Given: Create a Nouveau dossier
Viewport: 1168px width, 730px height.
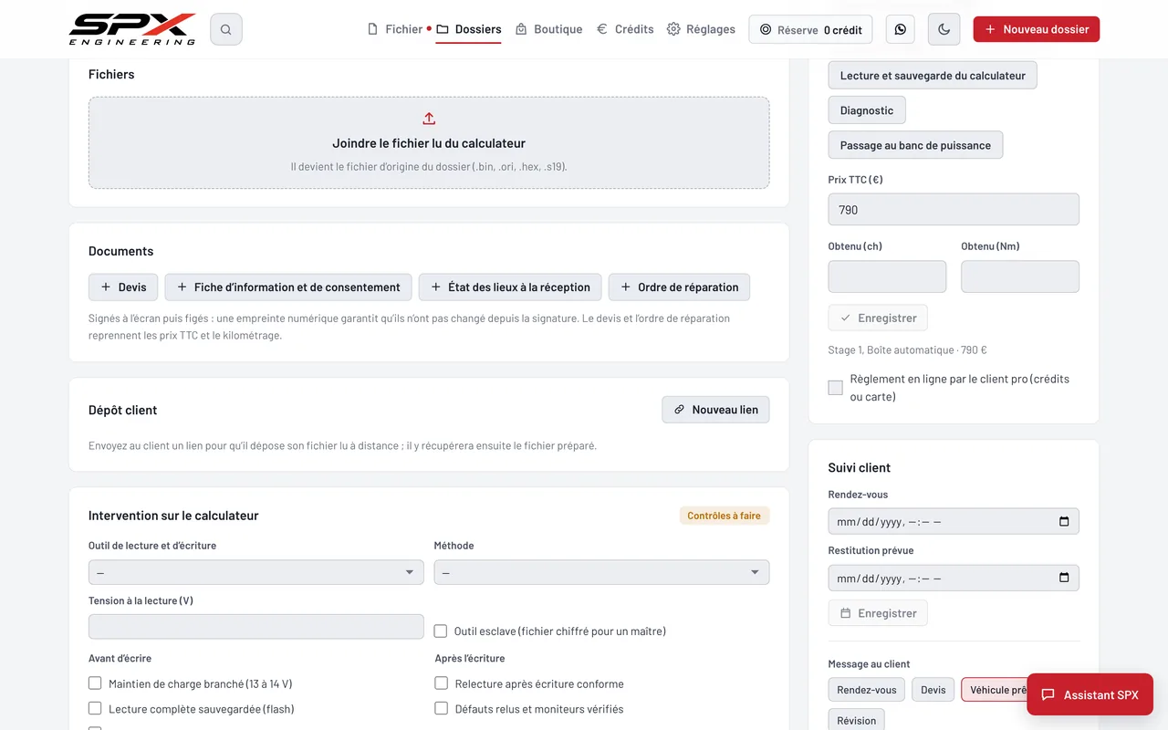Looking at the screenshot, I should (x=1037, y=29).
